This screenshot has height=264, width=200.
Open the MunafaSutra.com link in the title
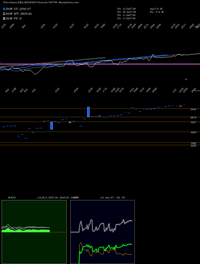pyautogui.click(x=69, y=2)
